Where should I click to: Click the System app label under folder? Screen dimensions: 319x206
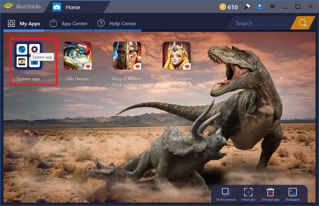pyautogui.click(x=28, y=79)
